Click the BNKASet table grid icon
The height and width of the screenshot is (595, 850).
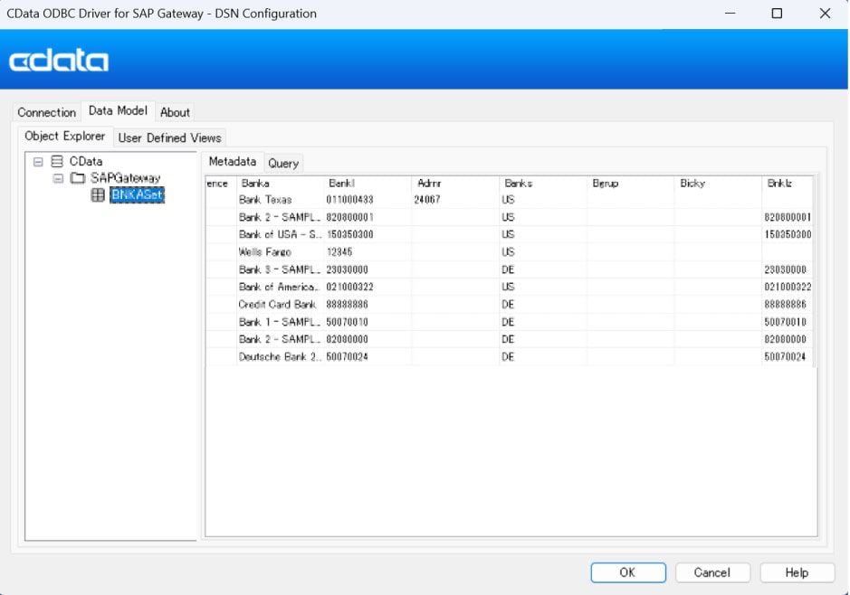(98, 195)
